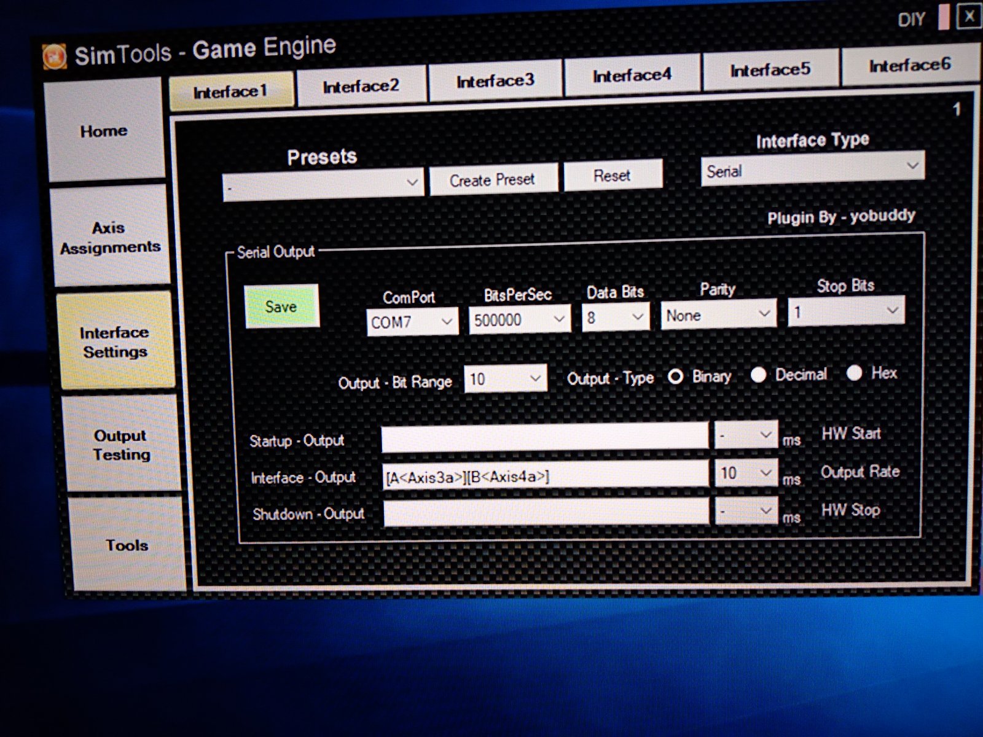Click the SimTools app logo icon
The height and width of the screenshot is (737, 983).
[54, 57]
